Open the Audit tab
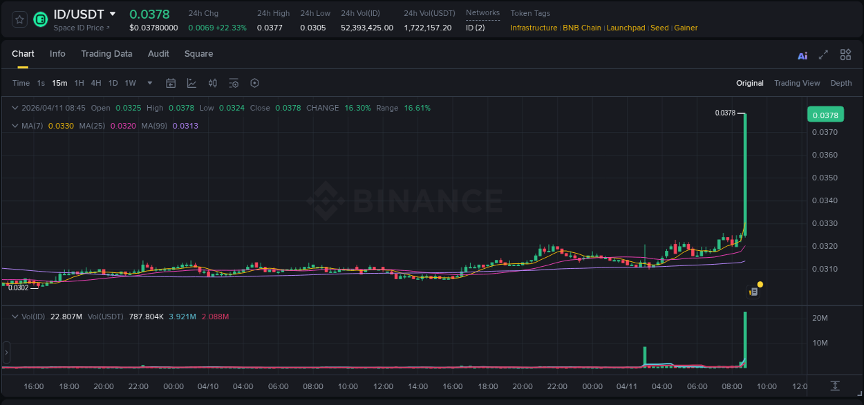This screenshot has width=864, height=405. coord(158,54)
